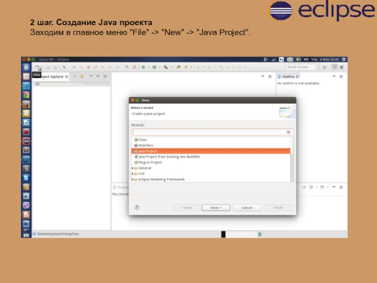Open the Run button dropdown arrow
Viewport: 377px width, 283px height.
click(x=160, y=67)
